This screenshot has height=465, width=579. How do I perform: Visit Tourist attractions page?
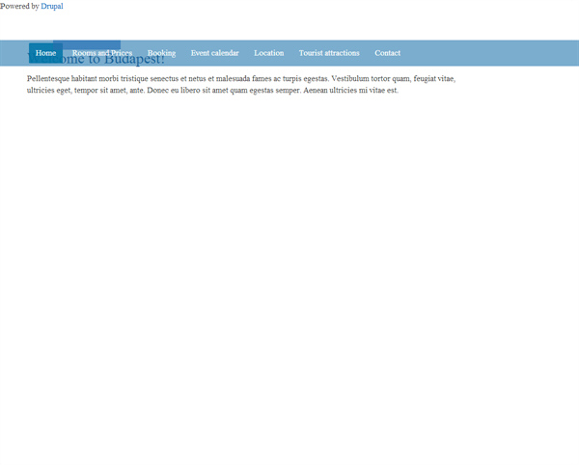(x=329, y=53)
